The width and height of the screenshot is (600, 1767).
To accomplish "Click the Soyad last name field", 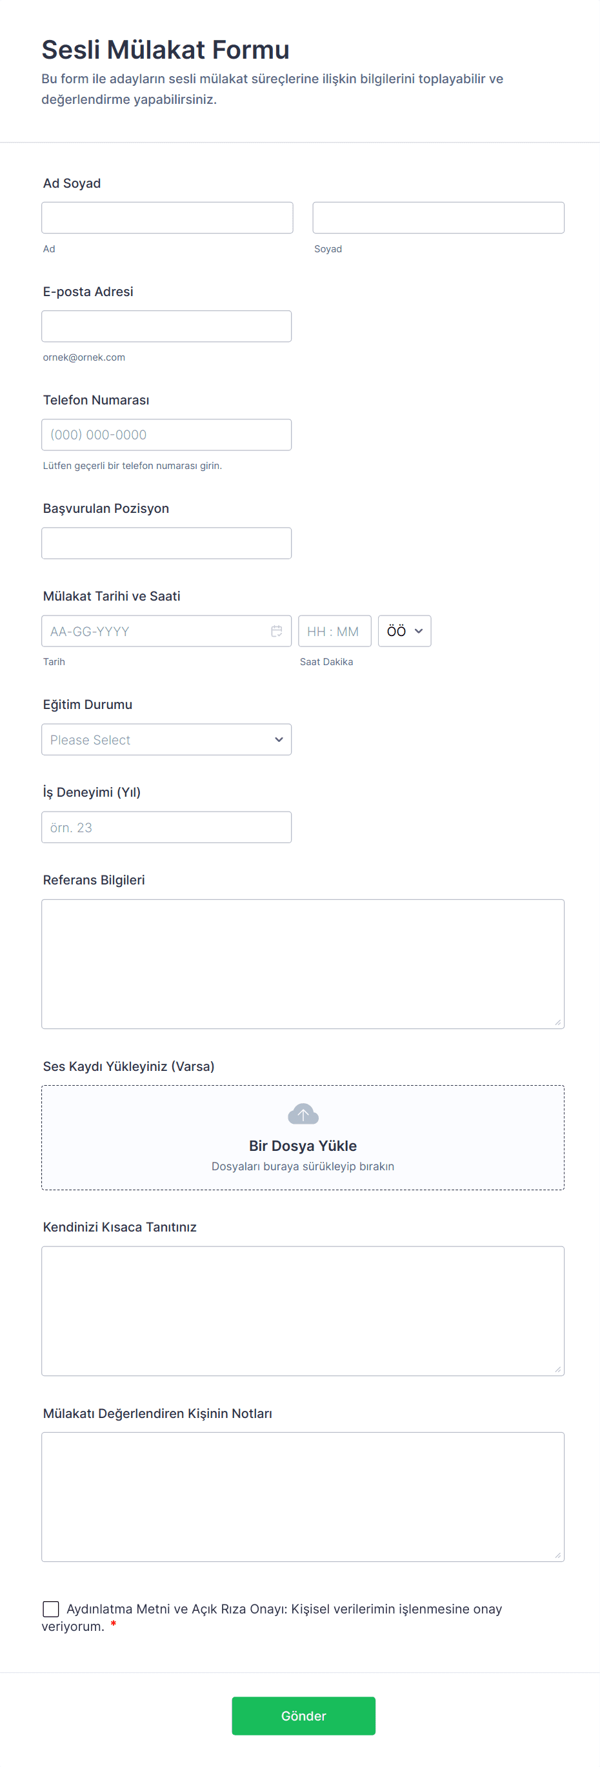I will (438, 217).
